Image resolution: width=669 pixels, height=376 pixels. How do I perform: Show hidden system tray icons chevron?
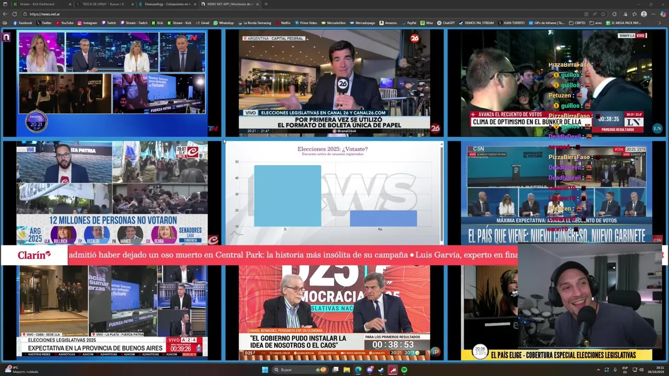(x=598, y=370)
